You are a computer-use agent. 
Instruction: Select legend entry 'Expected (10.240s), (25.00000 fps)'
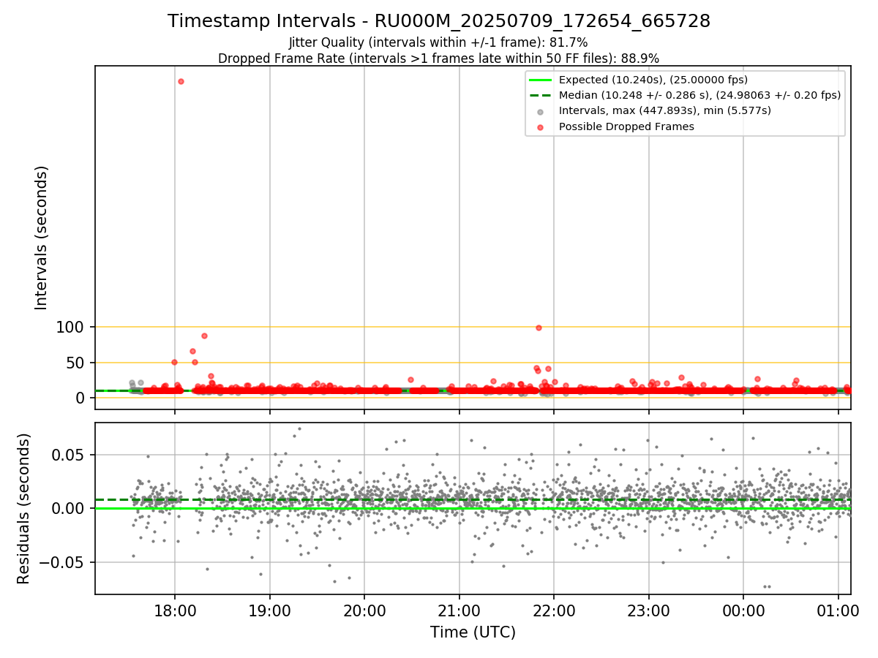[x=653, y=80]
